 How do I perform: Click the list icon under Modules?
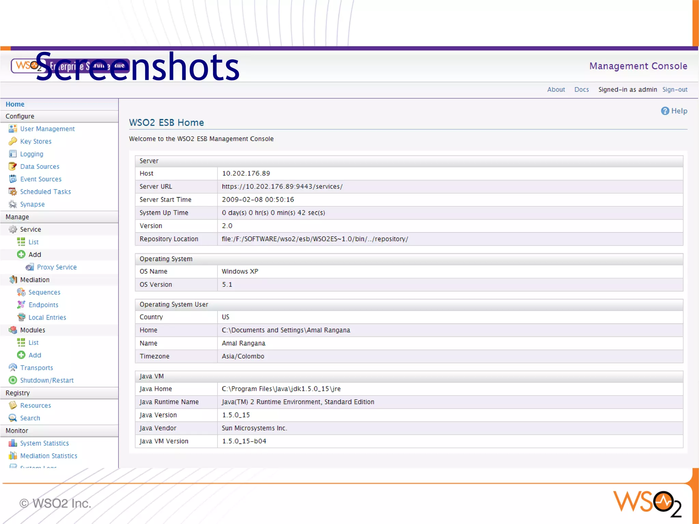tap(21, 342)
